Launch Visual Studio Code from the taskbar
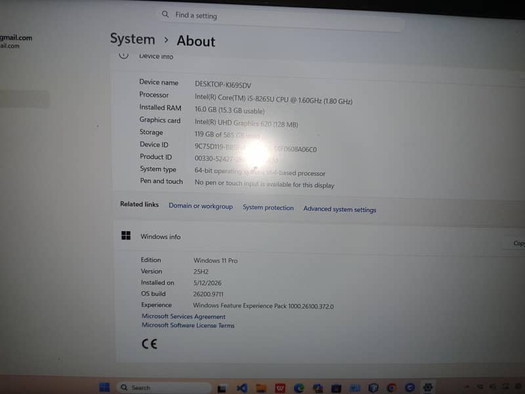This screenshot has height=394, width=525. pyautogui.click(x=241, y=388)
